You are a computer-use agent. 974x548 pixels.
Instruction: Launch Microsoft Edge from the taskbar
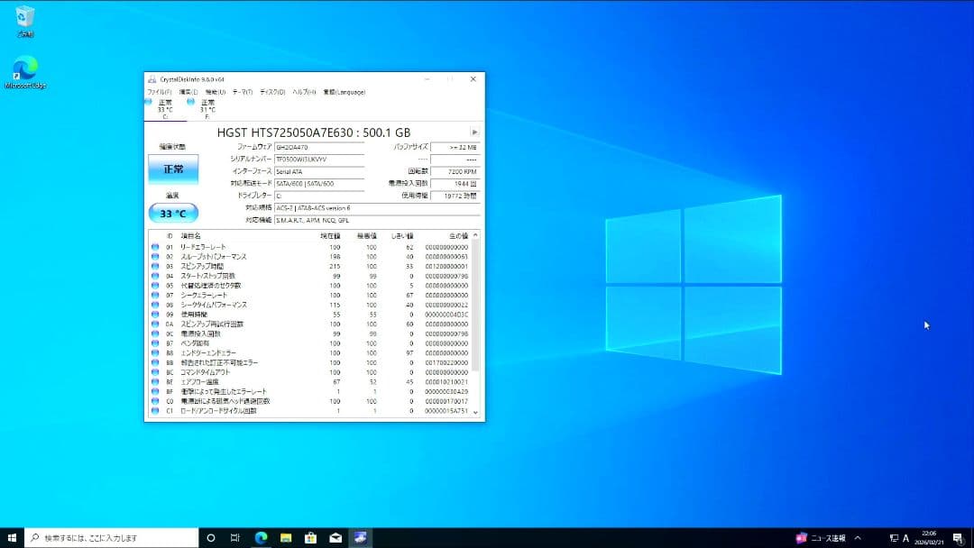click(x=261, y=537)
